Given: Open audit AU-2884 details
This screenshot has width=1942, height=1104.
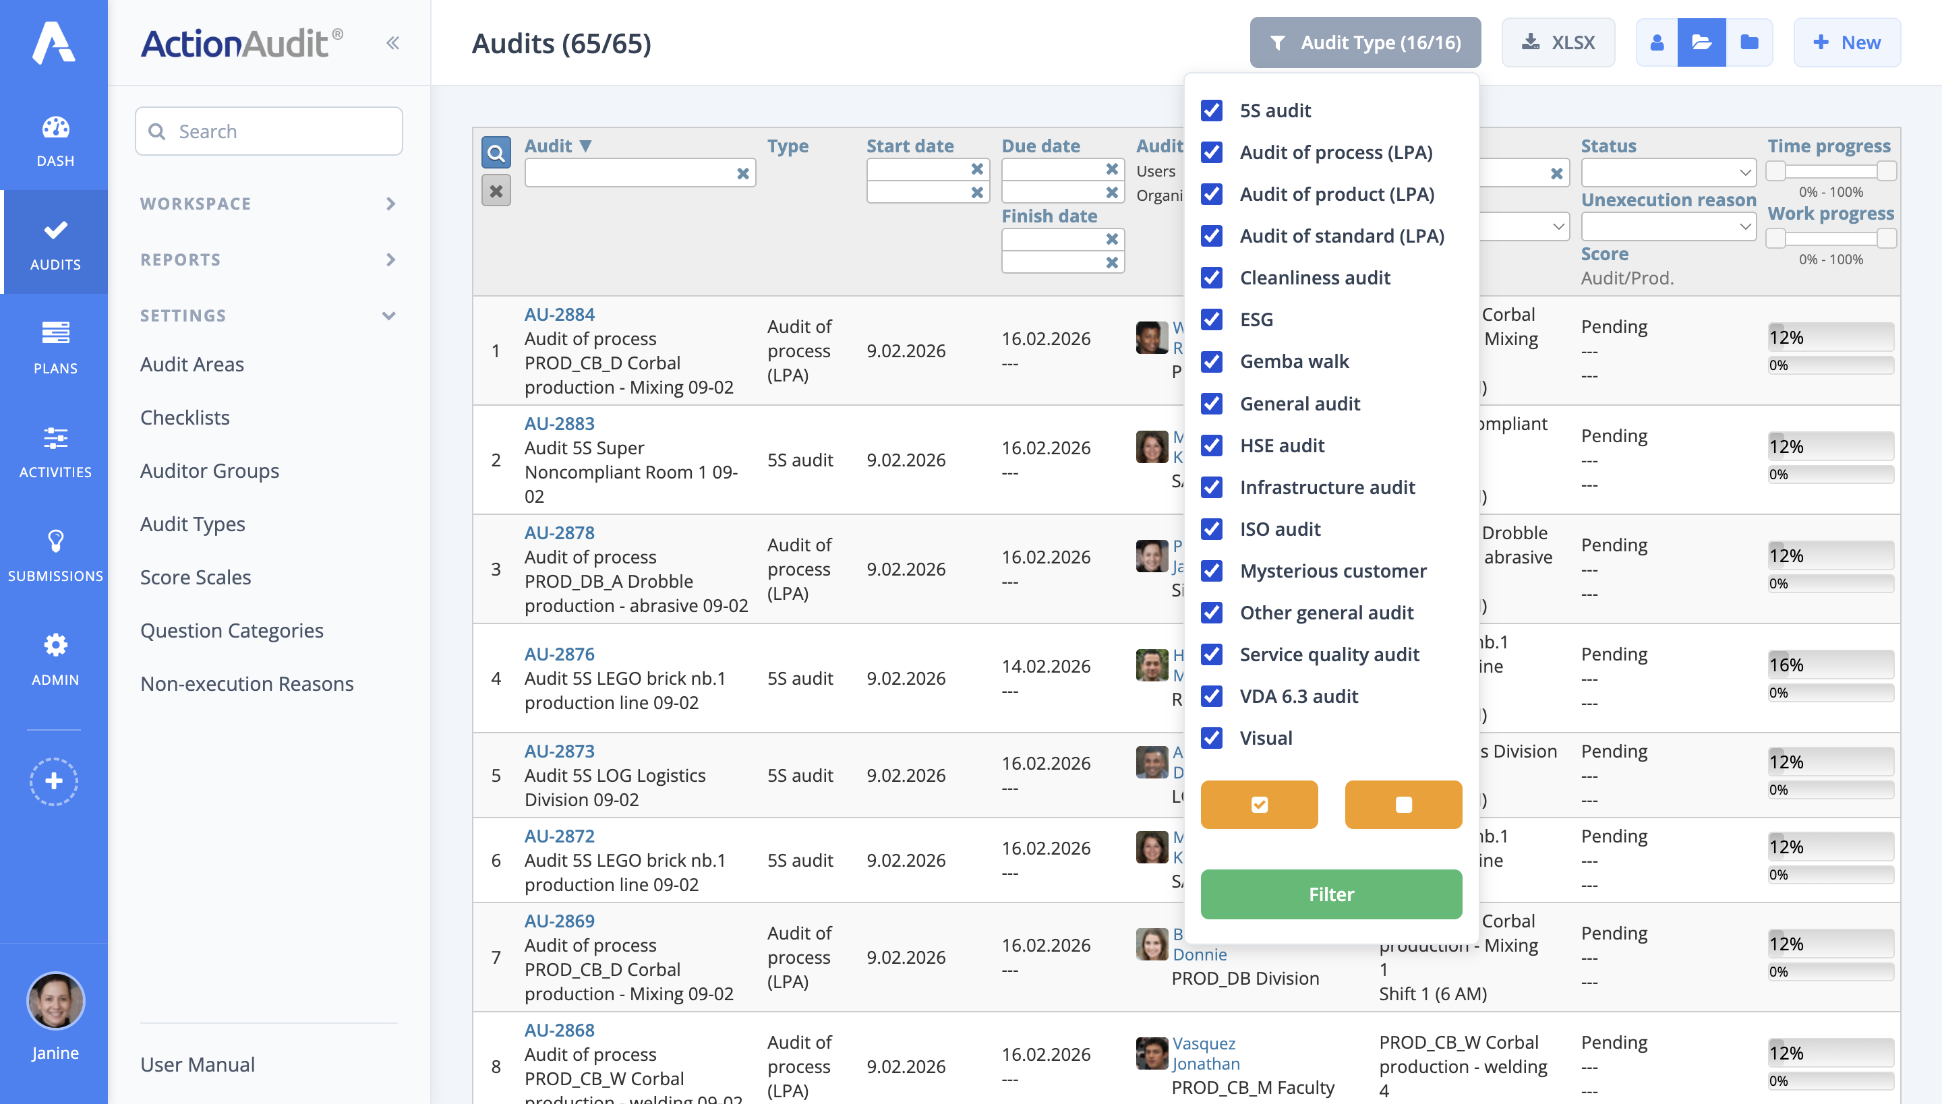Looking at the screenshot, I should [x=559, y=314].
